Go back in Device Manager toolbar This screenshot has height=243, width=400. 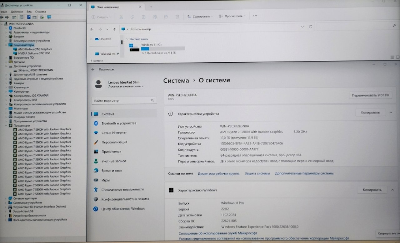pyautogui.click(x=2, y=17)
